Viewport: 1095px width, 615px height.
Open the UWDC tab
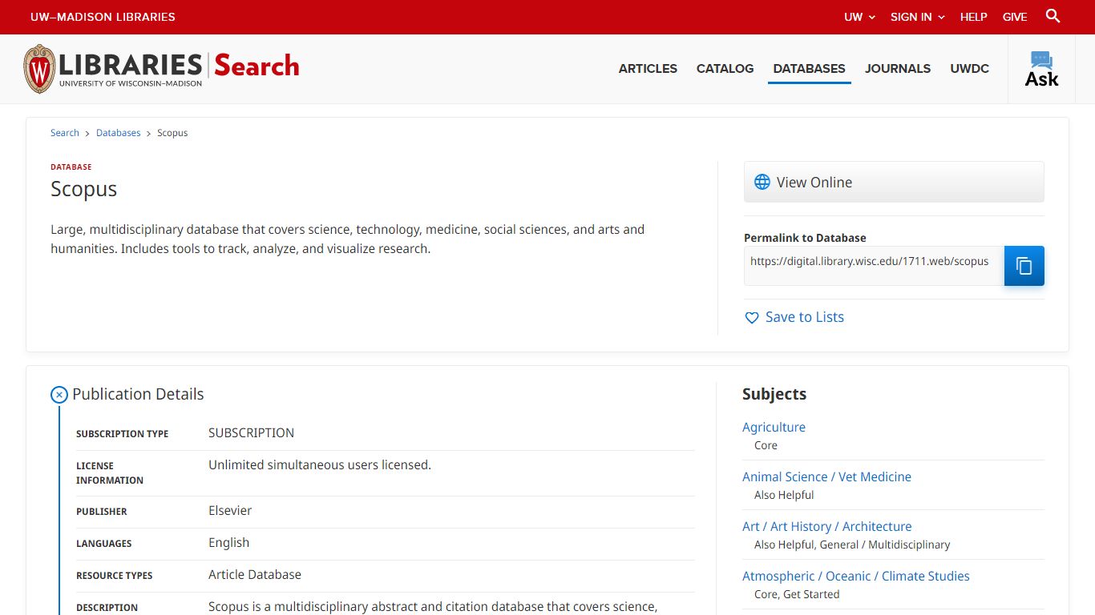[x=970, y=69]
